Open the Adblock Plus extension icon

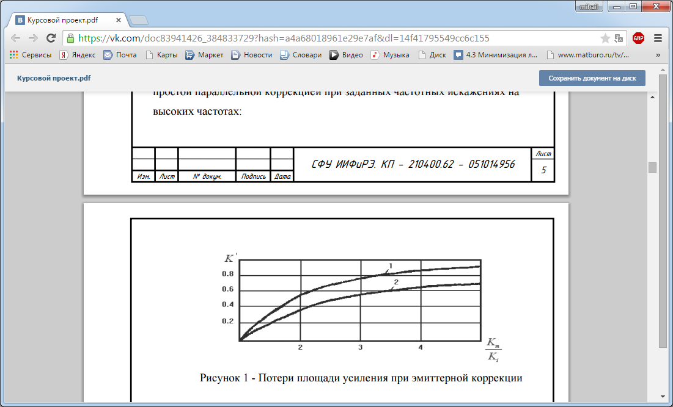click(x=638, y=38)
